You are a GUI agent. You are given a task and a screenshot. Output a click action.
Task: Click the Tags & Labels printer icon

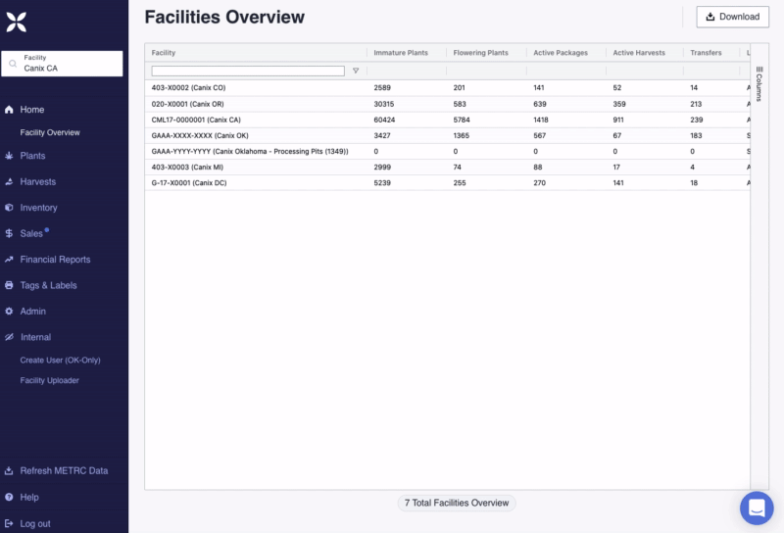click(9, 285)
